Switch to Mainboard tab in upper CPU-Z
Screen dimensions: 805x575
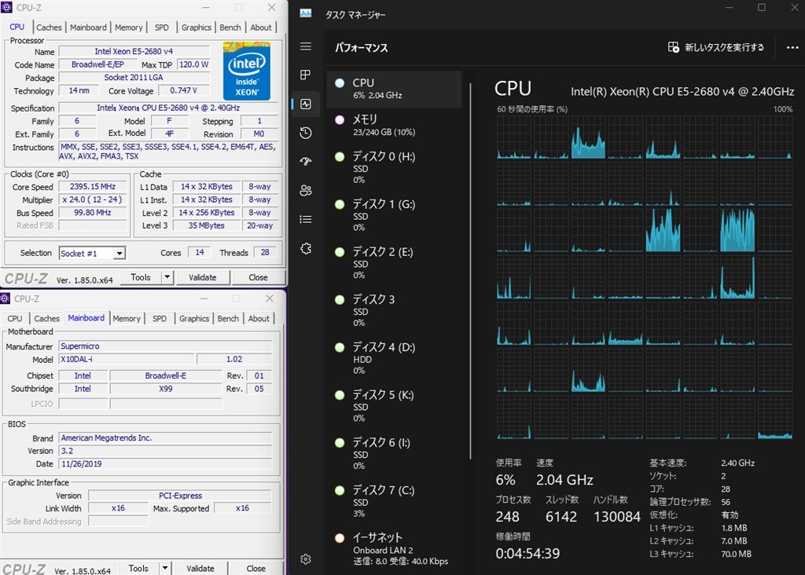click(x=88, y=27)
